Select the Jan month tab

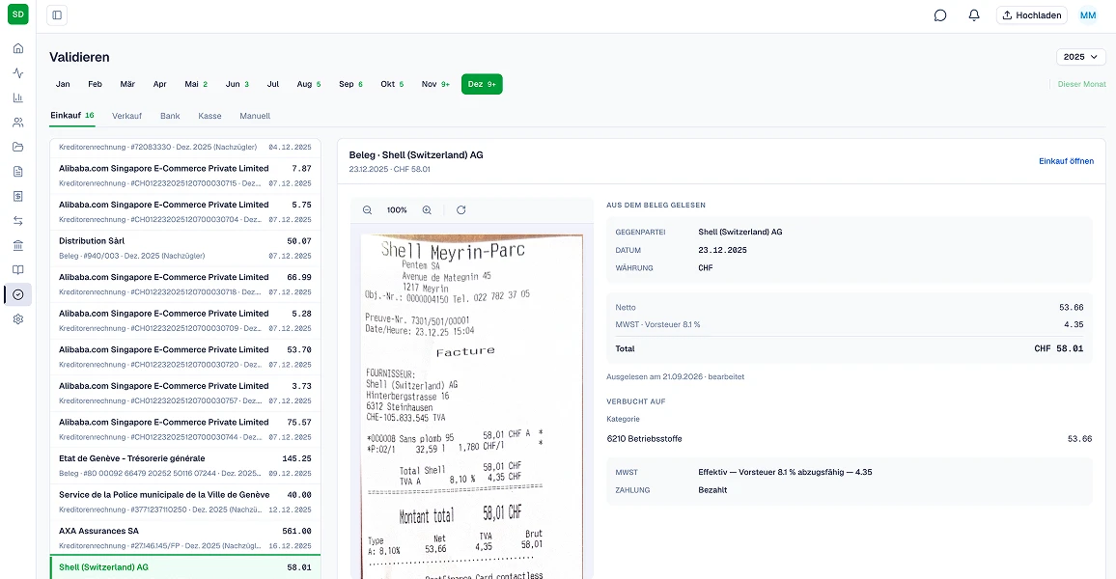[63, 84]
